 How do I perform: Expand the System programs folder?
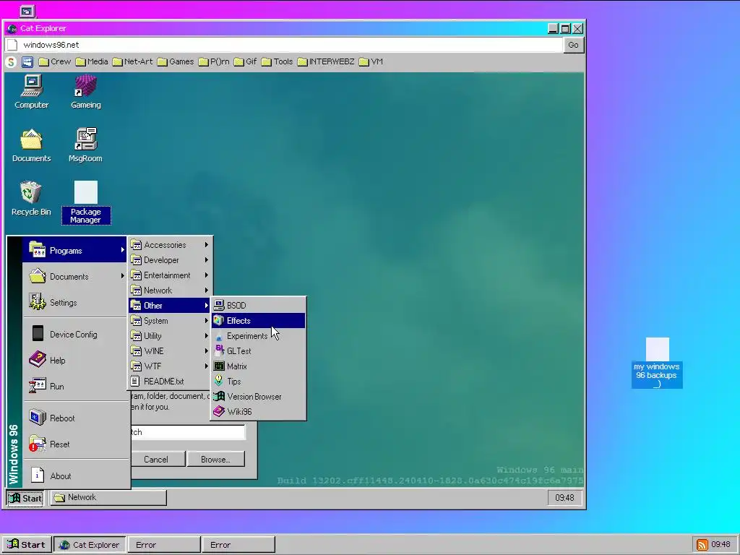(170, 320)
